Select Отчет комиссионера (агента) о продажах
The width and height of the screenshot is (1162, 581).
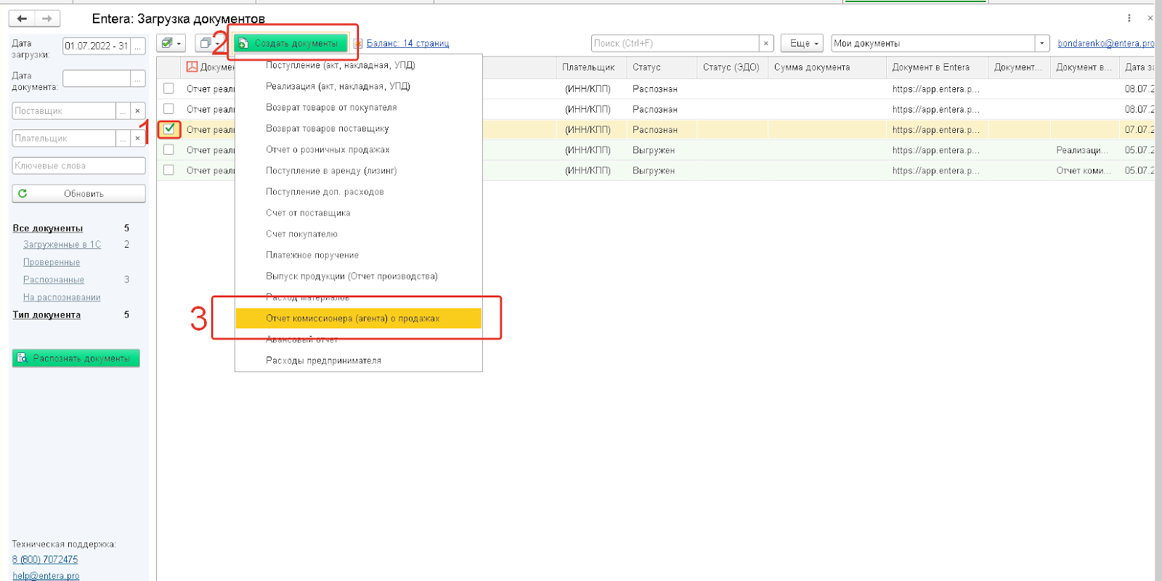point(359,318)
